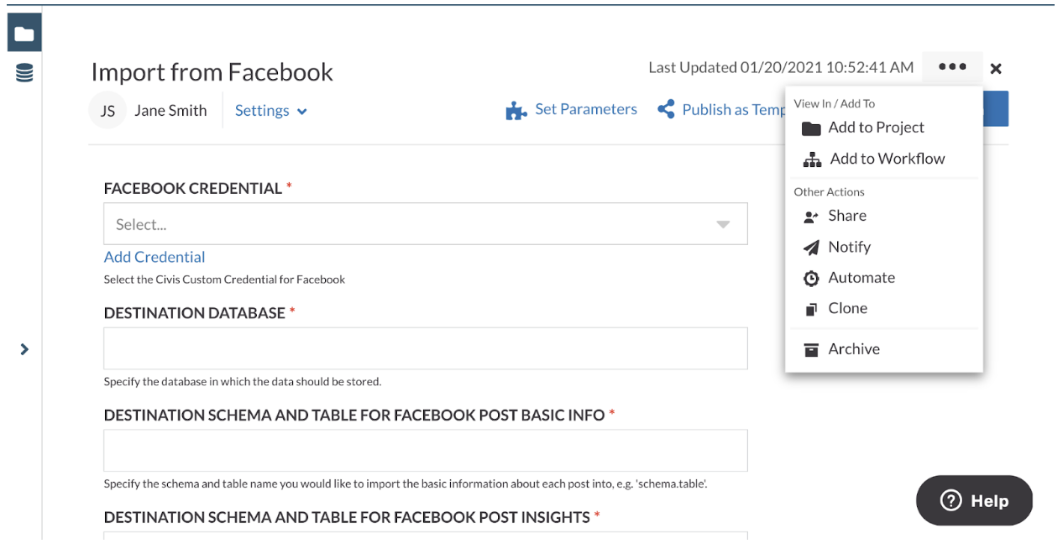Click the Publish as Template share icon
This screenshot has width=1063, height=554.
click(666, 110)
